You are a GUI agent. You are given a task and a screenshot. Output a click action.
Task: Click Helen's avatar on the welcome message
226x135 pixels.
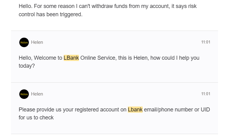(24, 43)
